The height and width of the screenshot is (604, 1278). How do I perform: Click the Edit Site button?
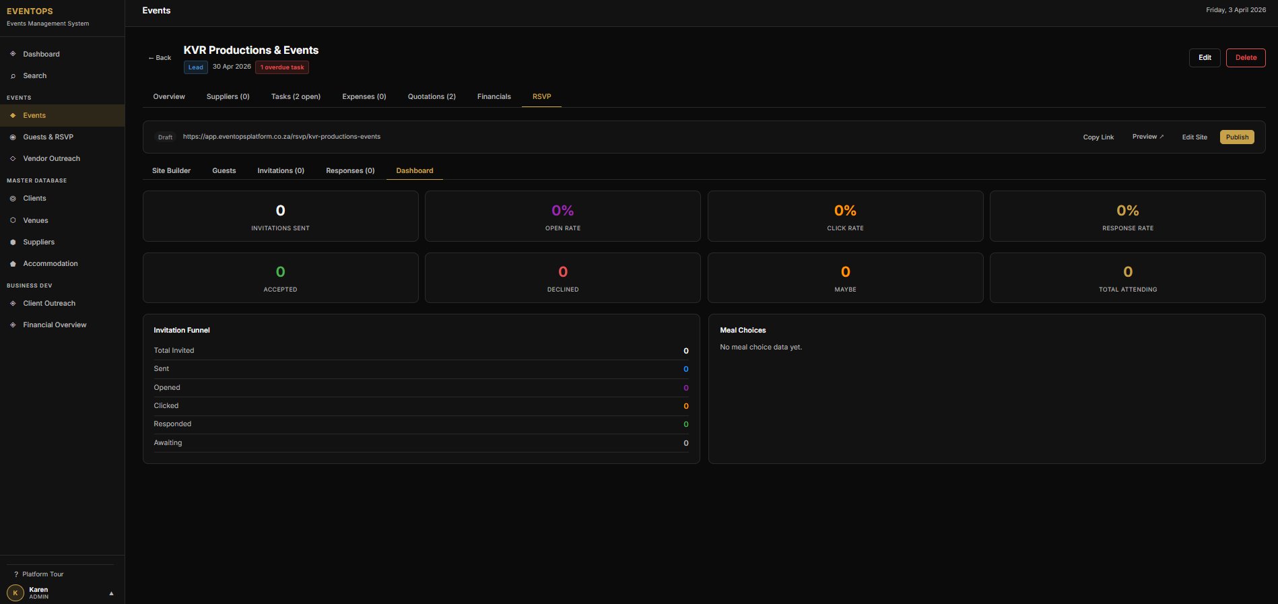coord(1195,137)
